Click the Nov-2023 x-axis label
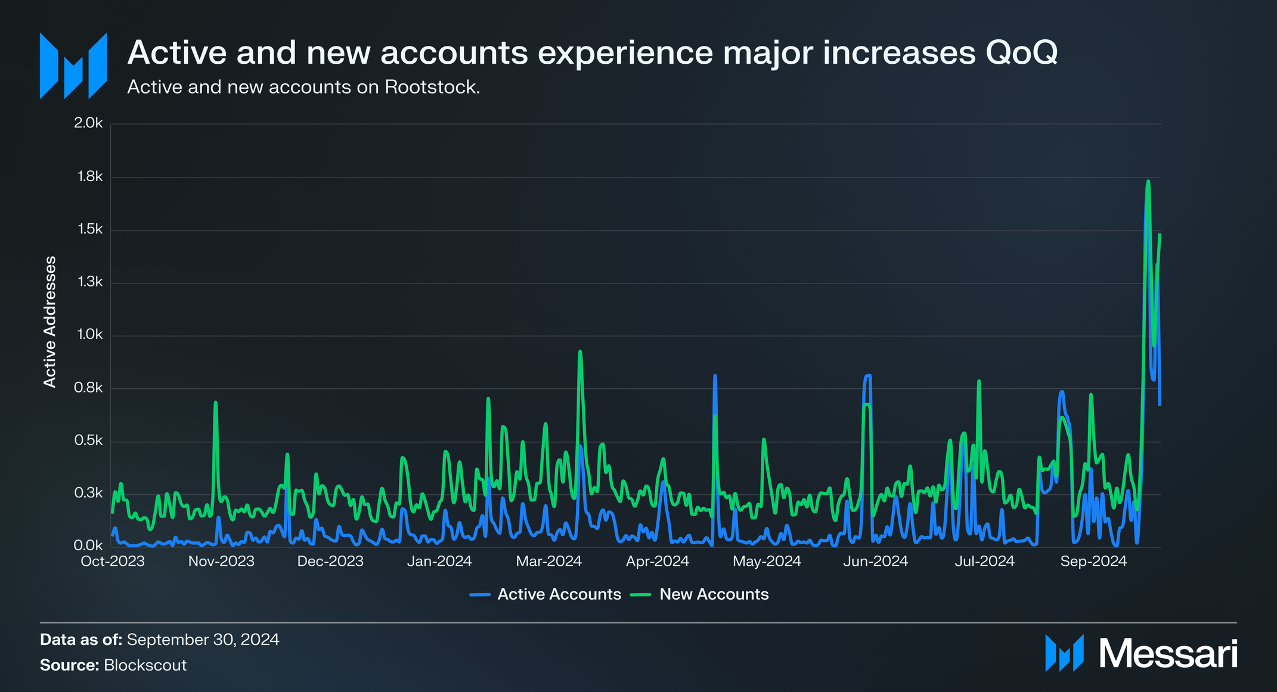 pyautogui.click(x=221, y=562)
